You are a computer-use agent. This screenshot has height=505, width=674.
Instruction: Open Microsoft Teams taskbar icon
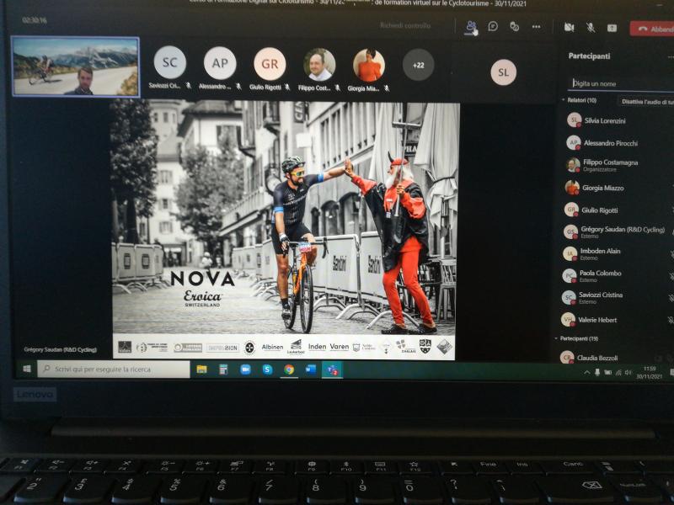(332, 369)
